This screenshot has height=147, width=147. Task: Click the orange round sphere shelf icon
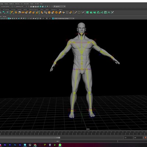tap(56, 12)
